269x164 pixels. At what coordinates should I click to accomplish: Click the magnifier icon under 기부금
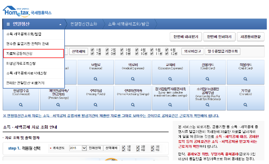(x=245, y=105)
